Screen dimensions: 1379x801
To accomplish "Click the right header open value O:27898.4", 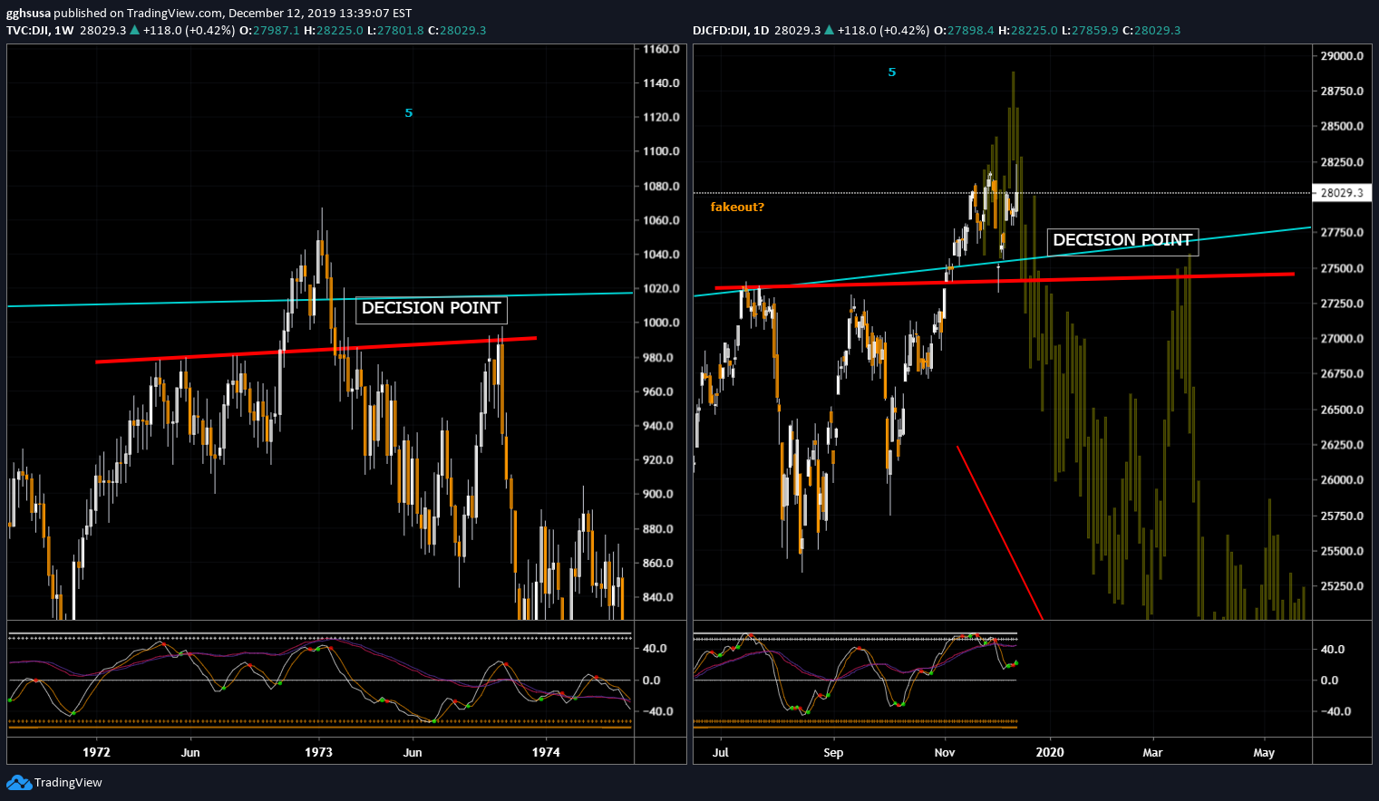I will point(963,30).
